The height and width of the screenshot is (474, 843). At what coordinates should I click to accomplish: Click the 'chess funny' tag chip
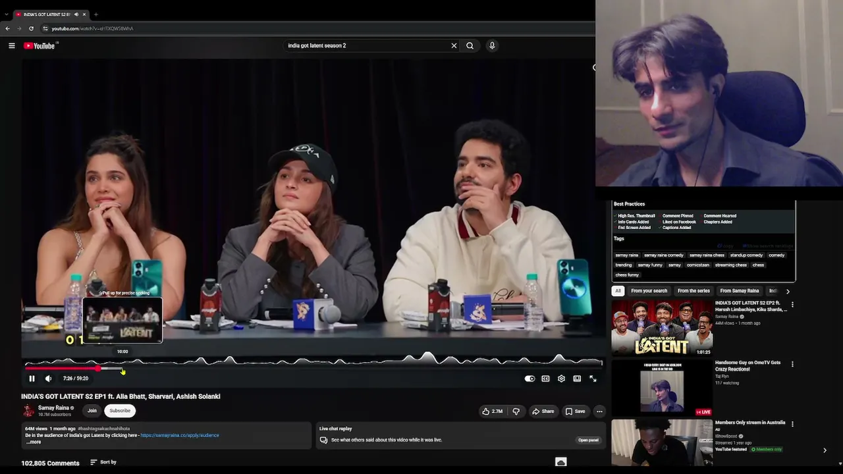pyautogui.click(x=627, y=275)
